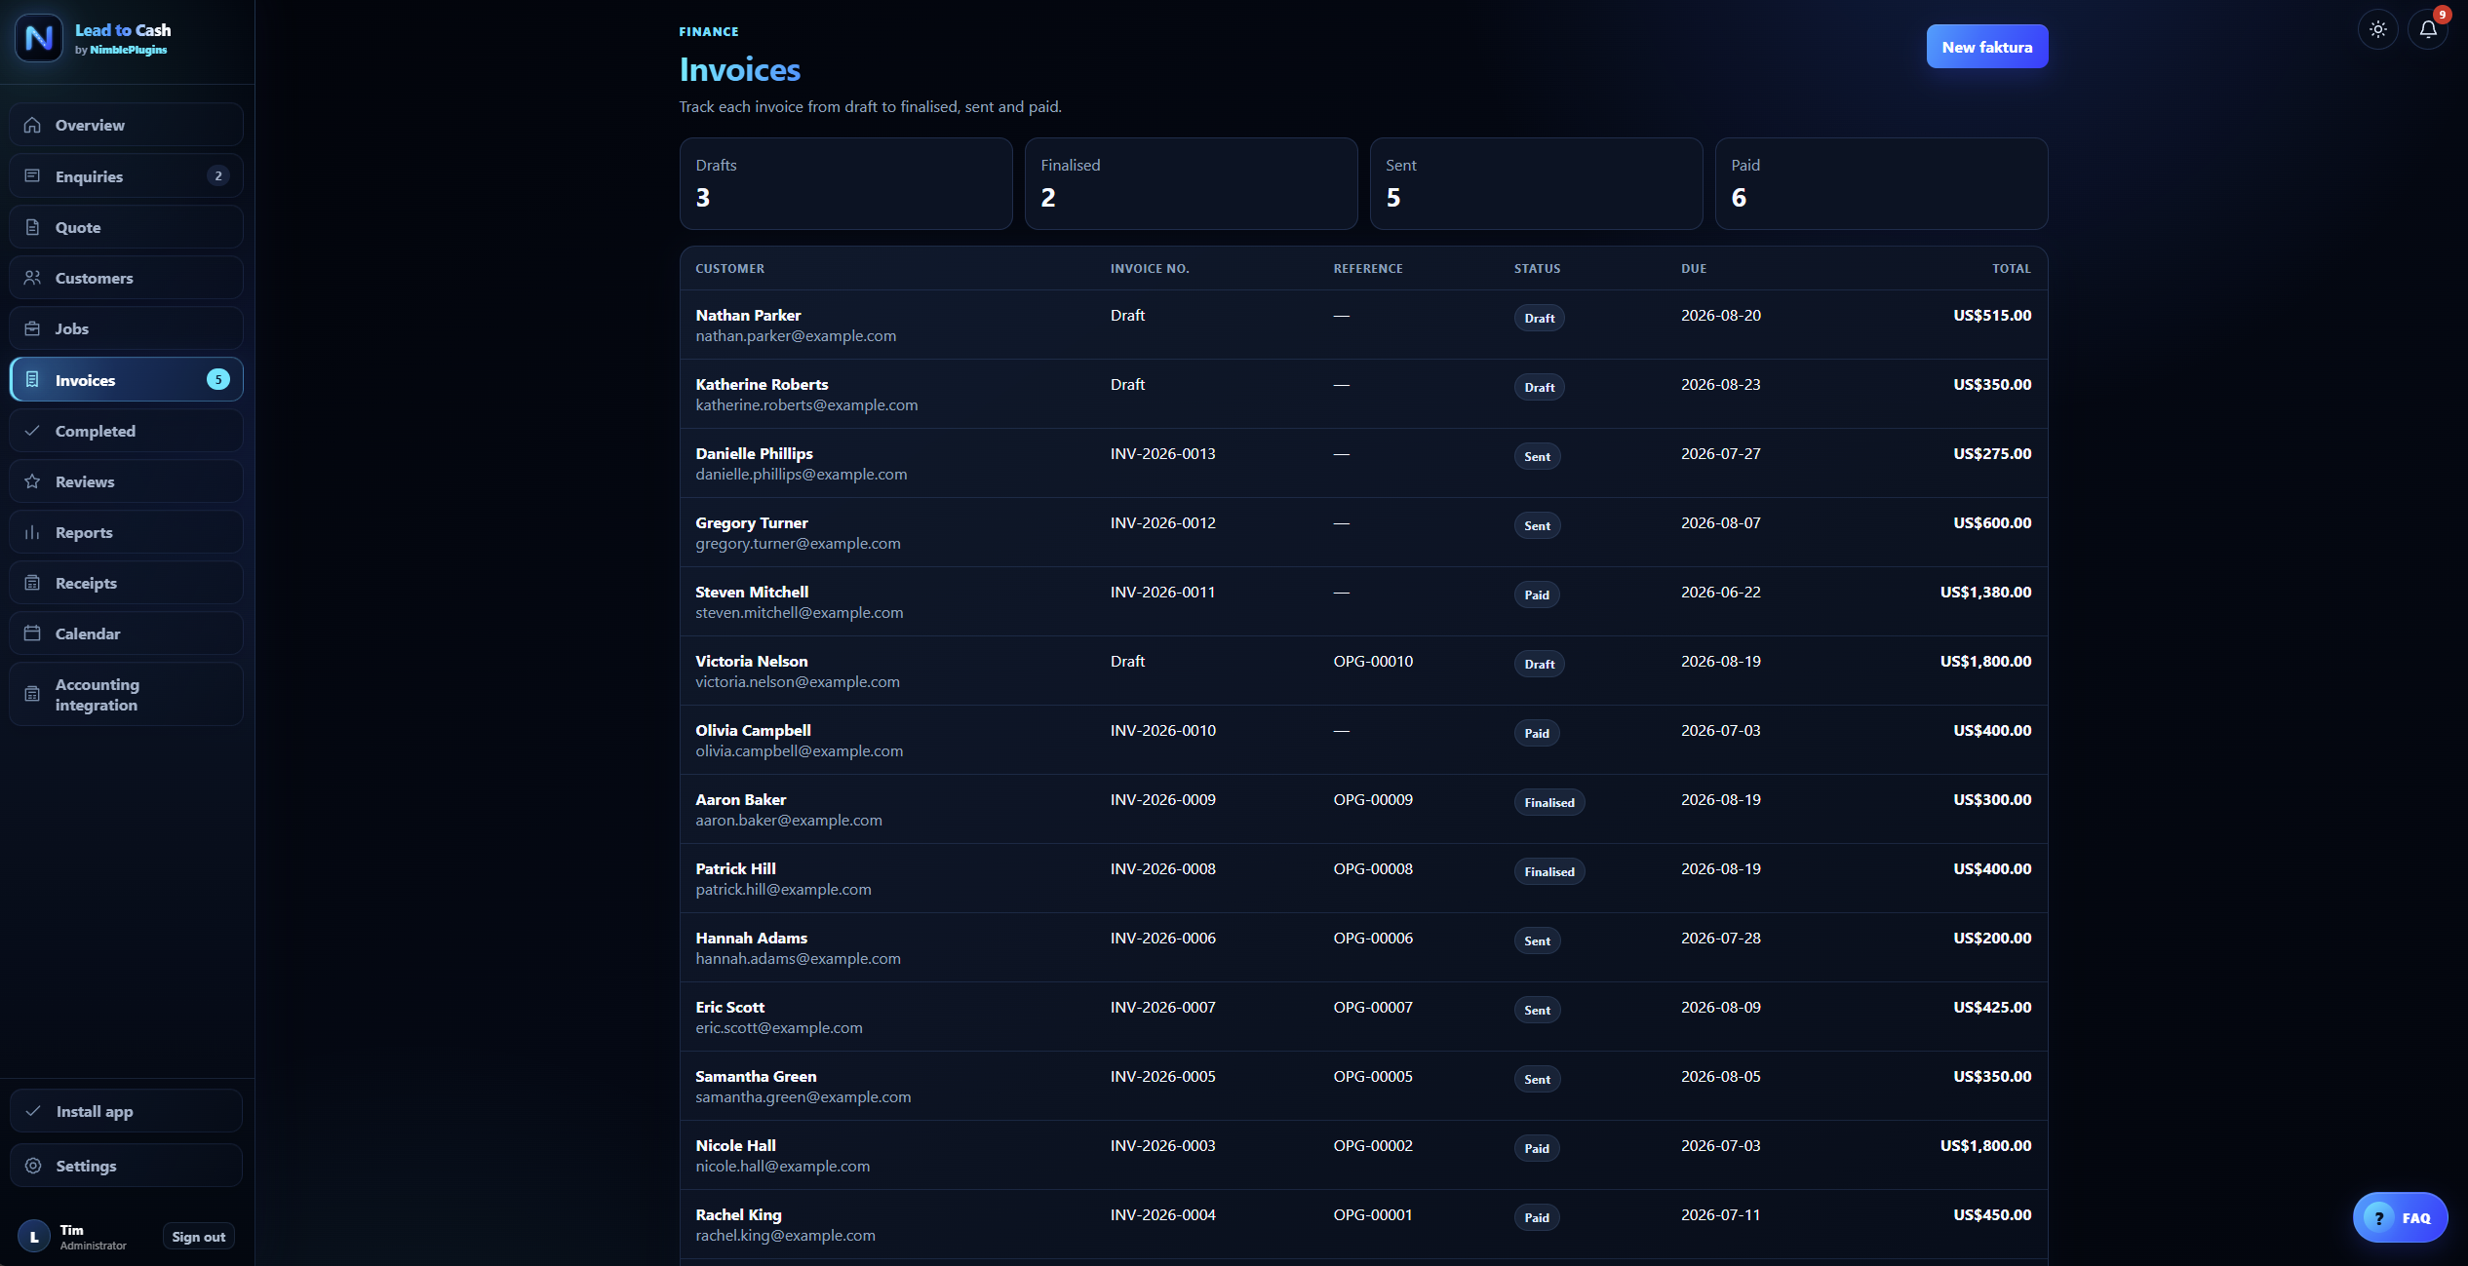Click the New faktura button
The width and height of the screenshot is (2468, 1266).
tap(1986, 47)
